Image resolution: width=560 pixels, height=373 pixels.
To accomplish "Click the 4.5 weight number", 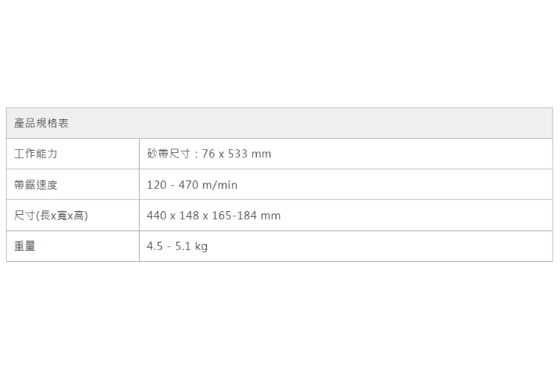I will [155, 246].
